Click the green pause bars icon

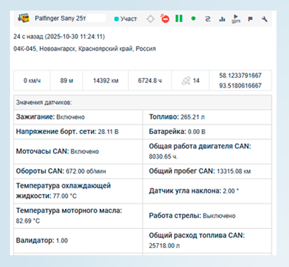pos(179,19)
